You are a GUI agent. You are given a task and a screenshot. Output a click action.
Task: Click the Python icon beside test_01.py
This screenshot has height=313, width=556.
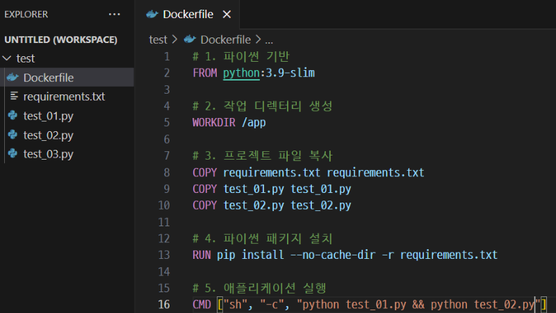(13, 115)
